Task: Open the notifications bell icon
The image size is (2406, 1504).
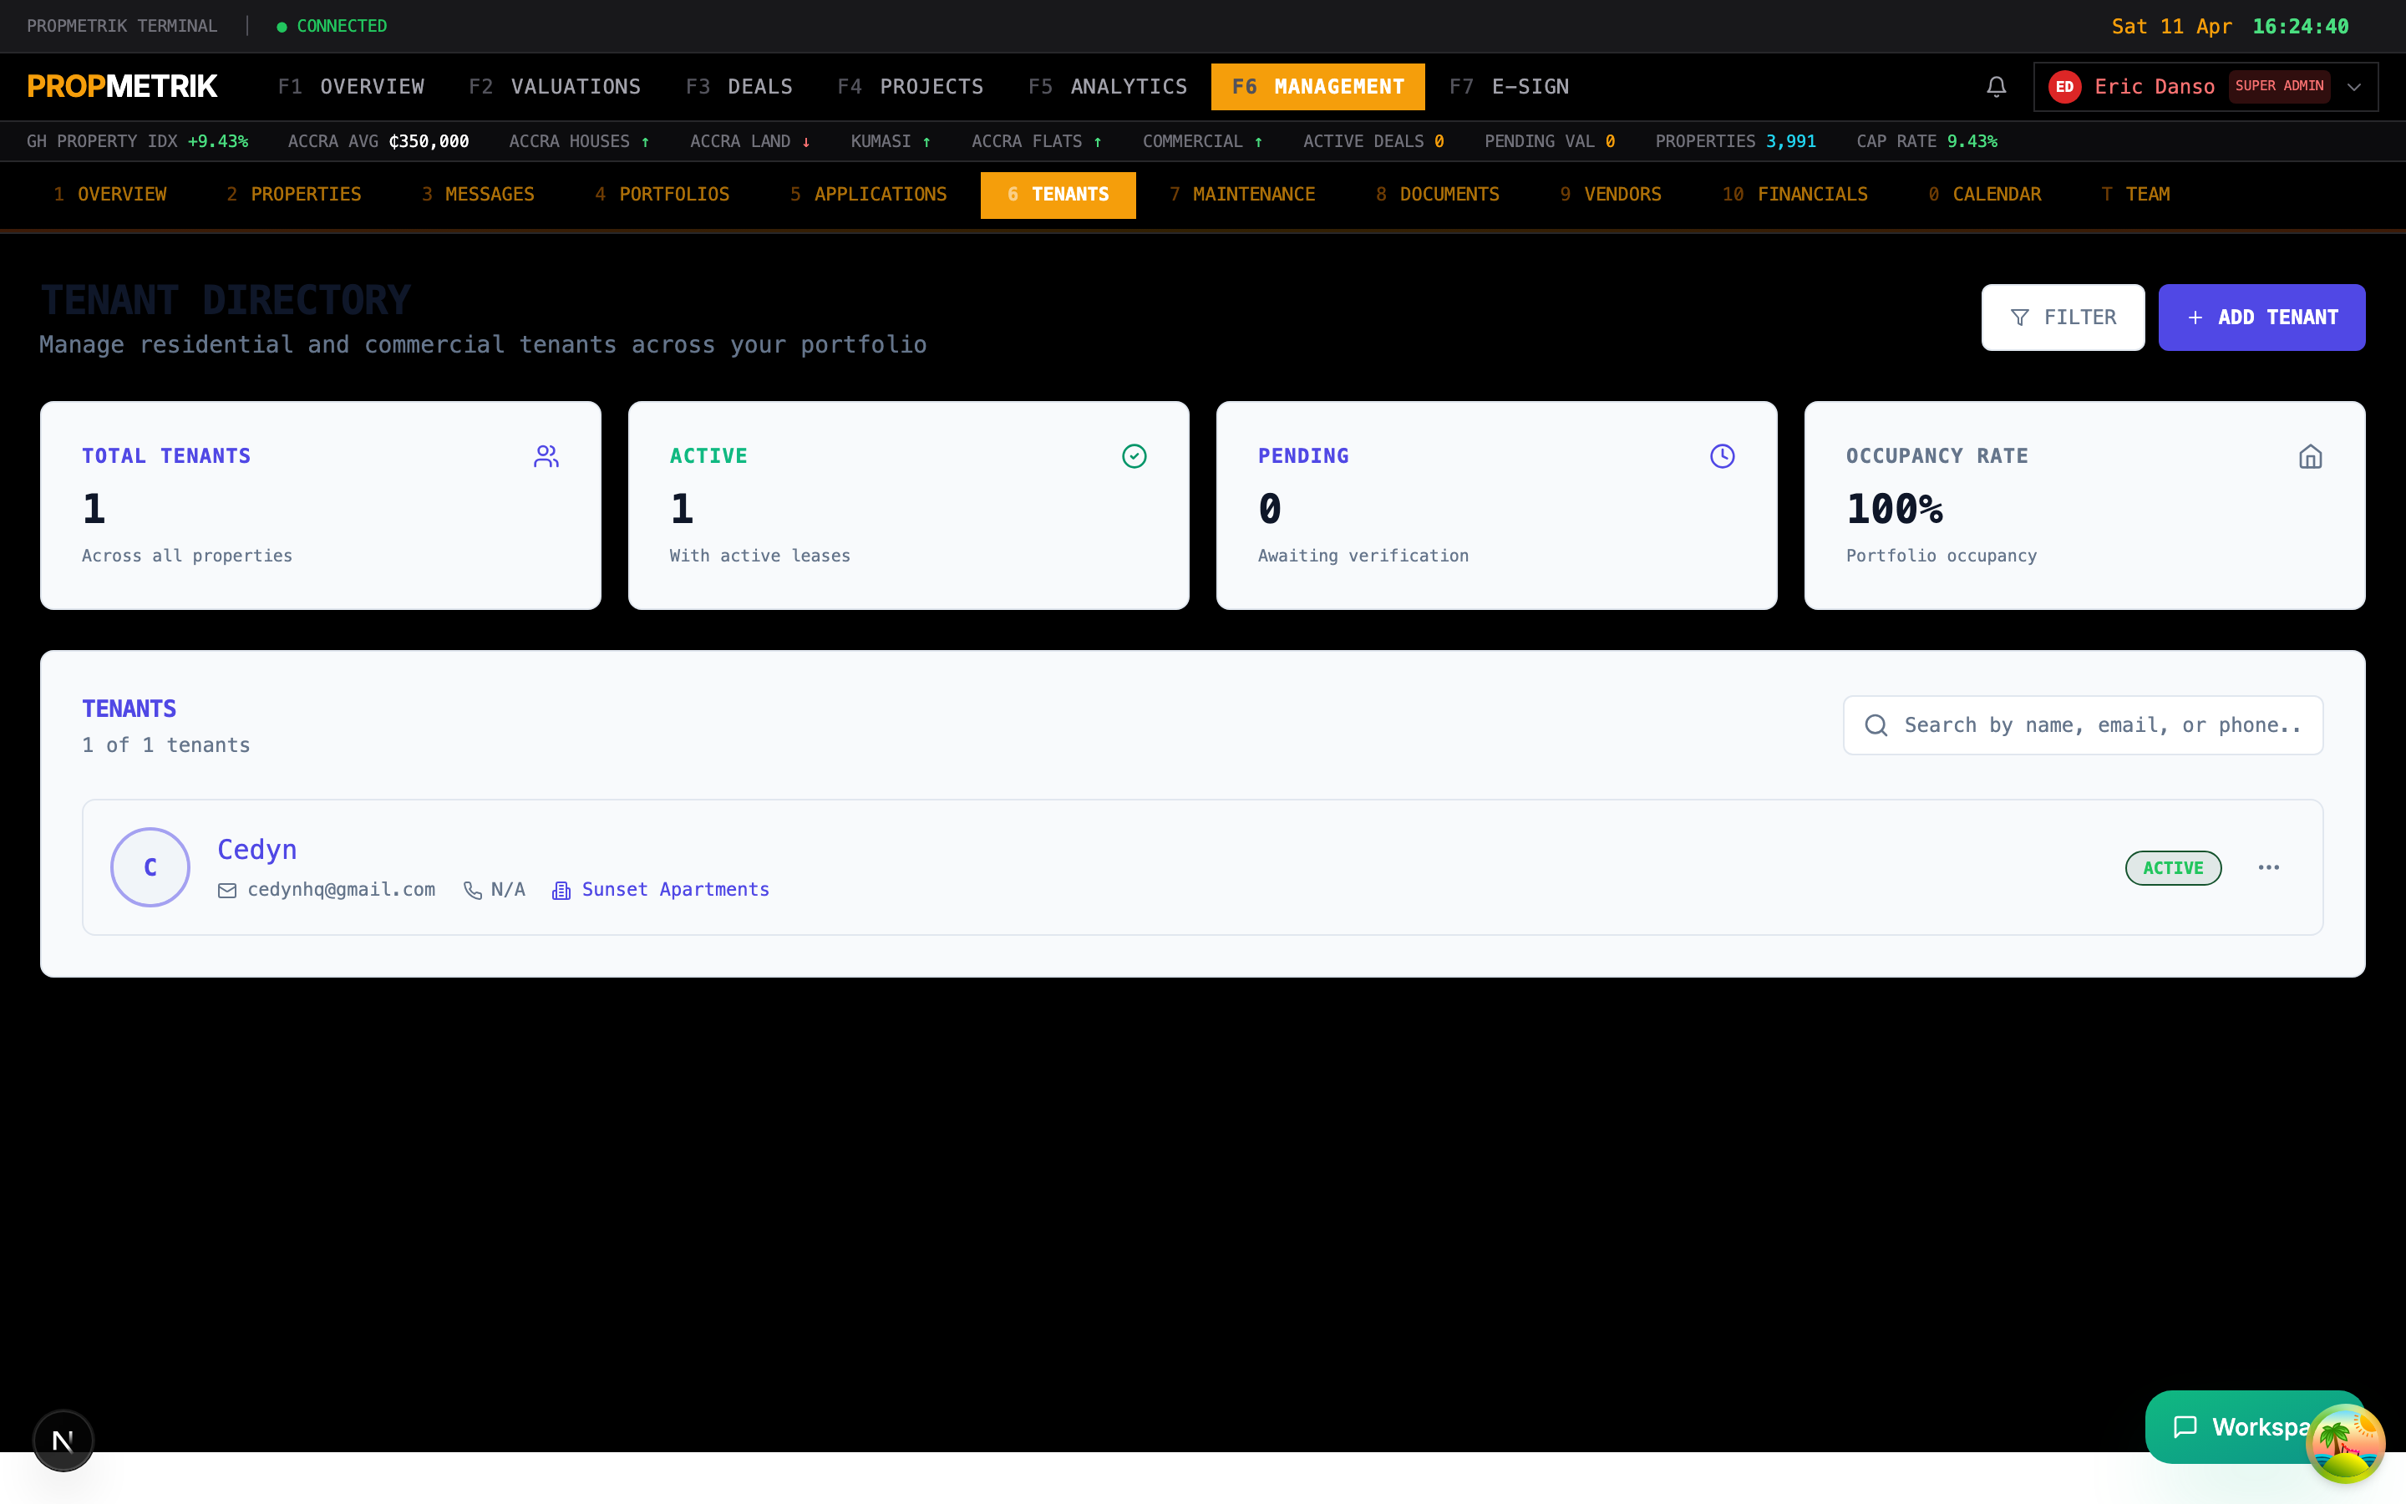Action: pos(1995,87)
